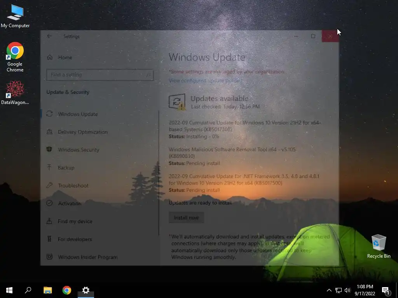
Task: Click the 'Updates are ready to install' text
Action: click(200, 203)
